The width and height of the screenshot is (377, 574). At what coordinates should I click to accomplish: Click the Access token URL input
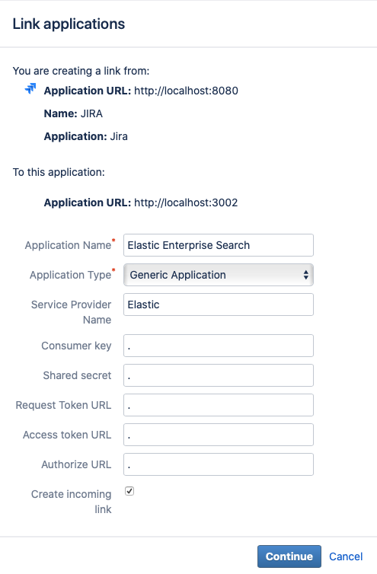[x=219, y=435]
